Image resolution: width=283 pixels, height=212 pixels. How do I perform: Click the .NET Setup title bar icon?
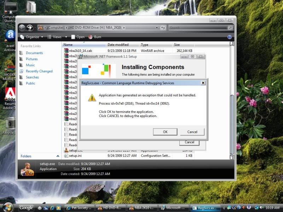tap(81, 57)
